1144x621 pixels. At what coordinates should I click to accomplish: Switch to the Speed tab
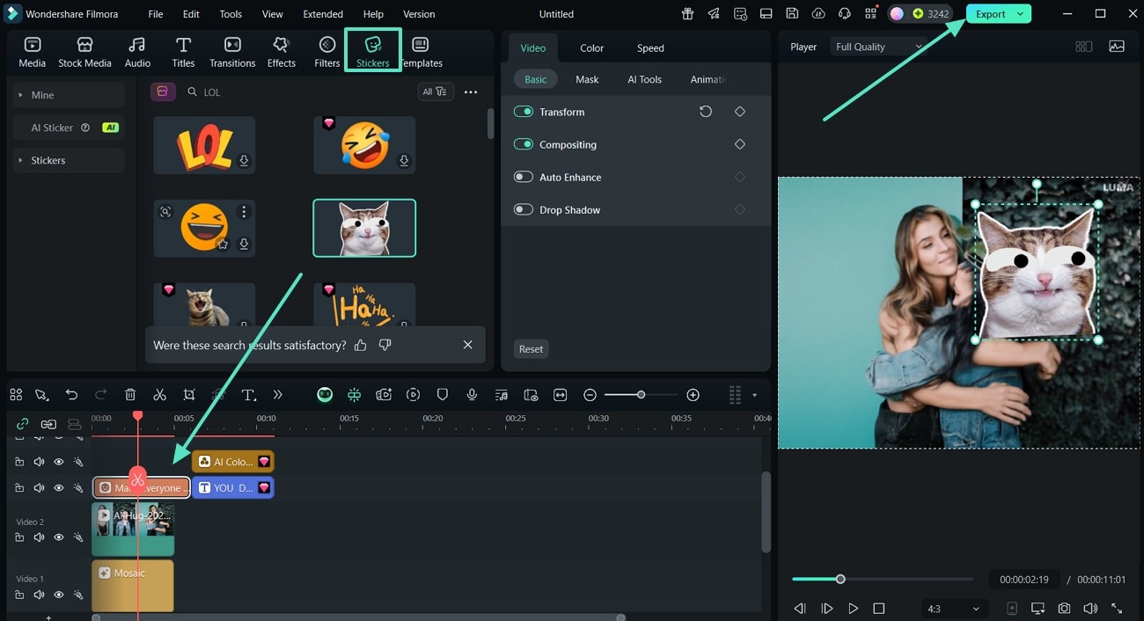651,47
